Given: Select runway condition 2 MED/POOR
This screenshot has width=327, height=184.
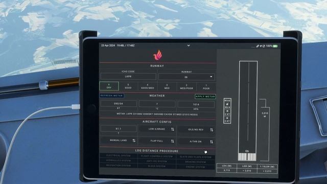Looking at the screenshot, I should [x=186, y=87].
